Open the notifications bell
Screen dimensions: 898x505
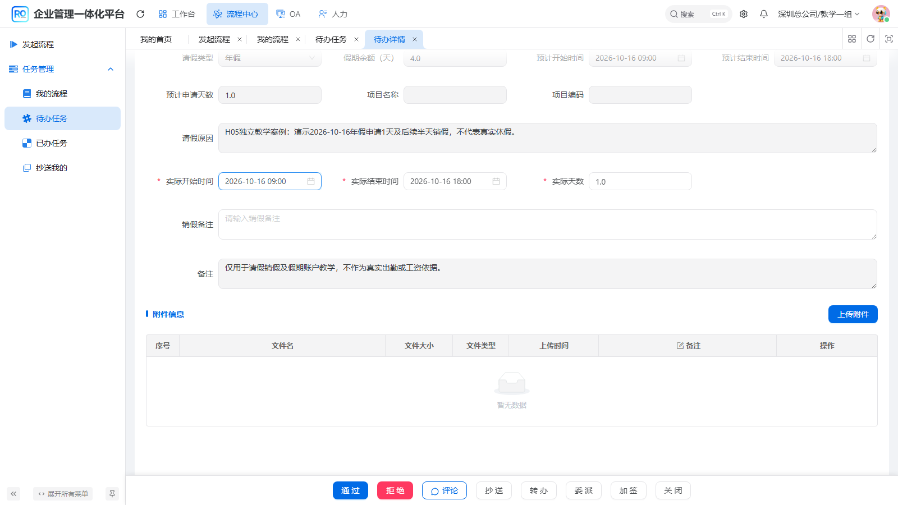tap(764, 14)
